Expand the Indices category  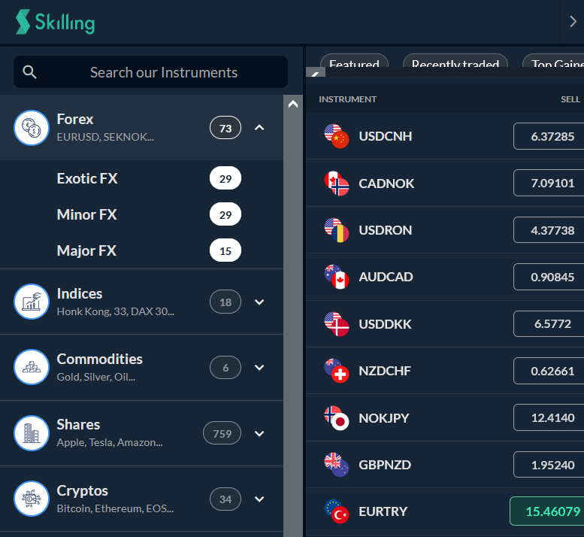coord(259,302)
